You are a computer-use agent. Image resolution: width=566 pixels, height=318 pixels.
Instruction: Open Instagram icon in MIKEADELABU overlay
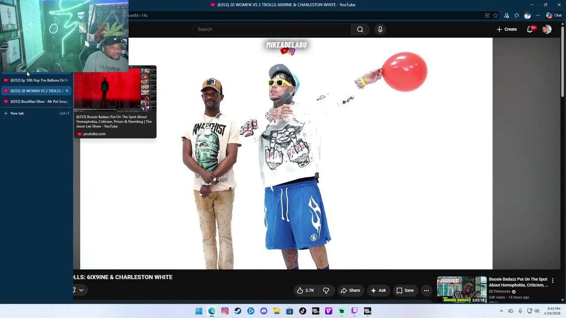291,52
